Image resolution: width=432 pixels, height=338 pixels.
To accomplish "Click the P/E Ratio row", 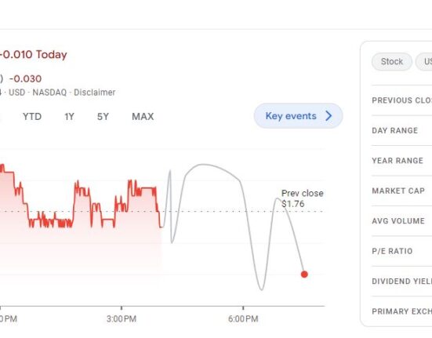I will (x=401, y=251).
